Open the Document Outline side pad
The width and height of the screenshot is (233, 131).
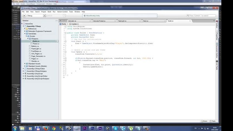click(217, 50)
